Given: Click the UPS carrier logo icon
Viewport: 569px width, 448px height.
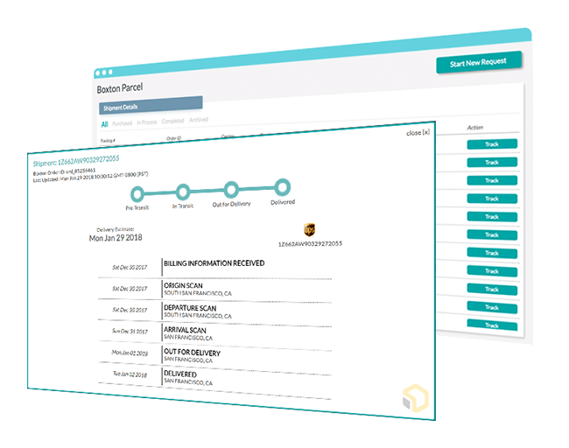Looking at the screenshot, I should tap(309, 229).
